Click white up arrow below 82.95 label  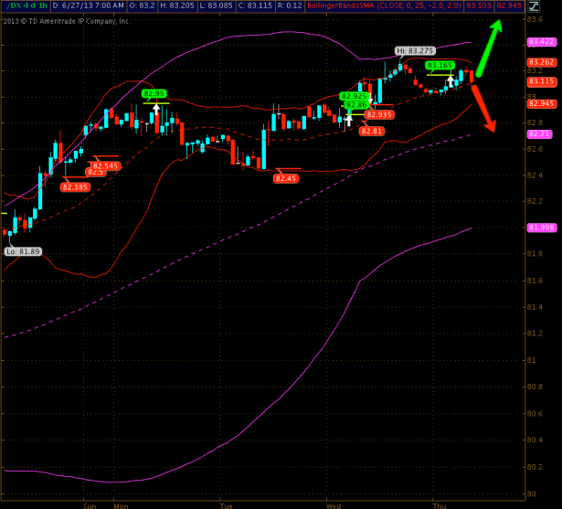click(156, 111)
